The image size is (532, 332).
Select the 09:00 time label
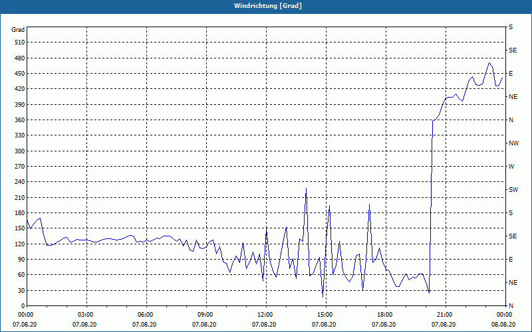pyautogui.click(x=207, y=315)
